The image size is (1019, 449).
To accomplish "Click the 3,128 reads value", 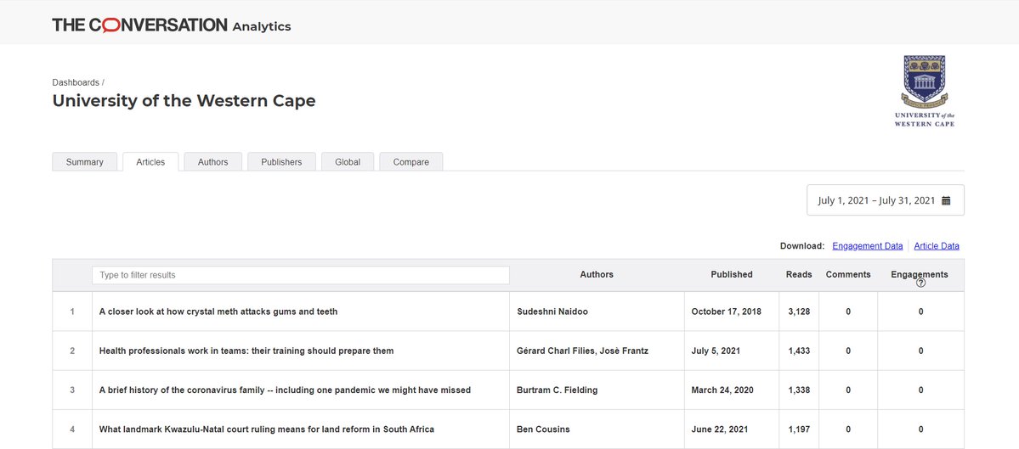I will coord(799,311).
